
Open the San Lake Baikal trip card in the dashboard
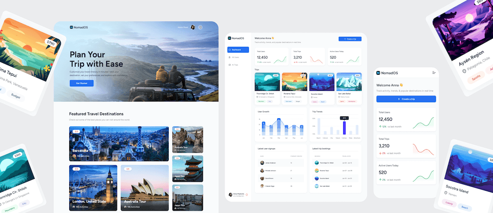pos(349,89)
